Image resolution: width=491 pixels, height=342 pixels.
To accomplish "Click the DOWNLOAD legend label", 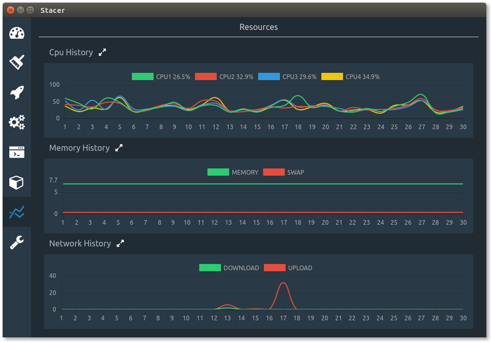I will [242, 268].
